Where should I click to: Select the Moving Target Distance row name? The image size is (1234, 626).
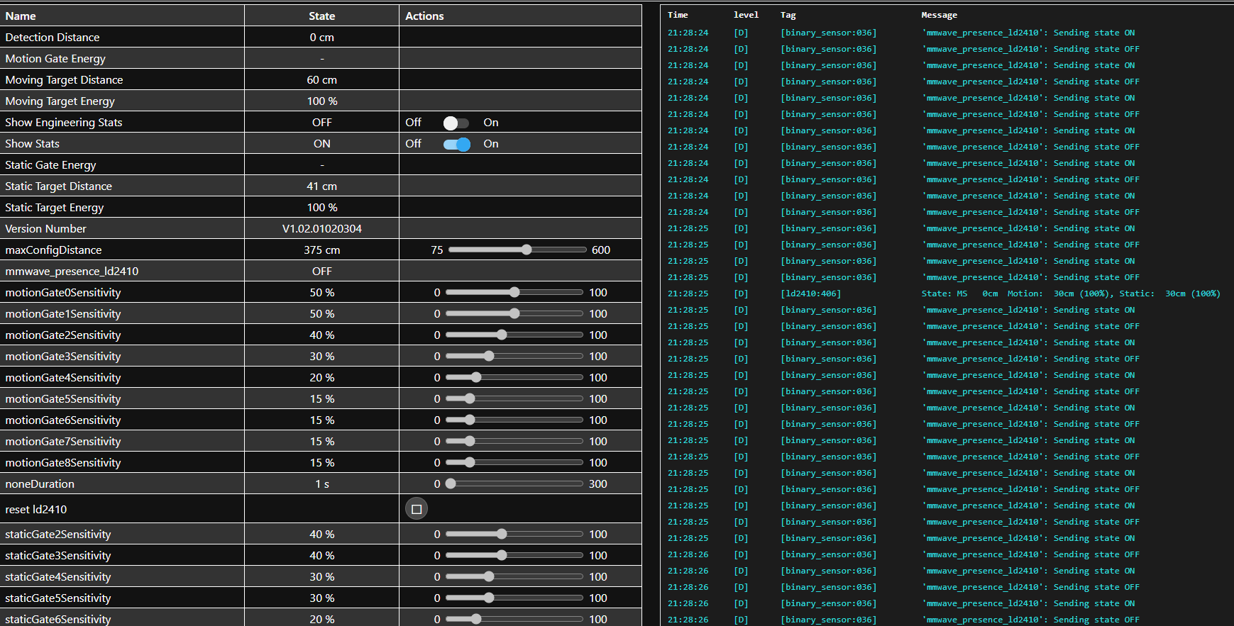click(64, 79)
